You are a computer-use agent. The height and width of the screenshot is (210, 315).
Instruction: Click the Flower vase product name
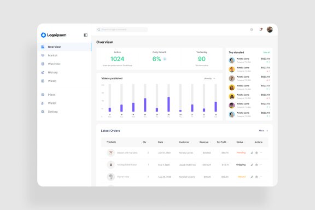123,177
